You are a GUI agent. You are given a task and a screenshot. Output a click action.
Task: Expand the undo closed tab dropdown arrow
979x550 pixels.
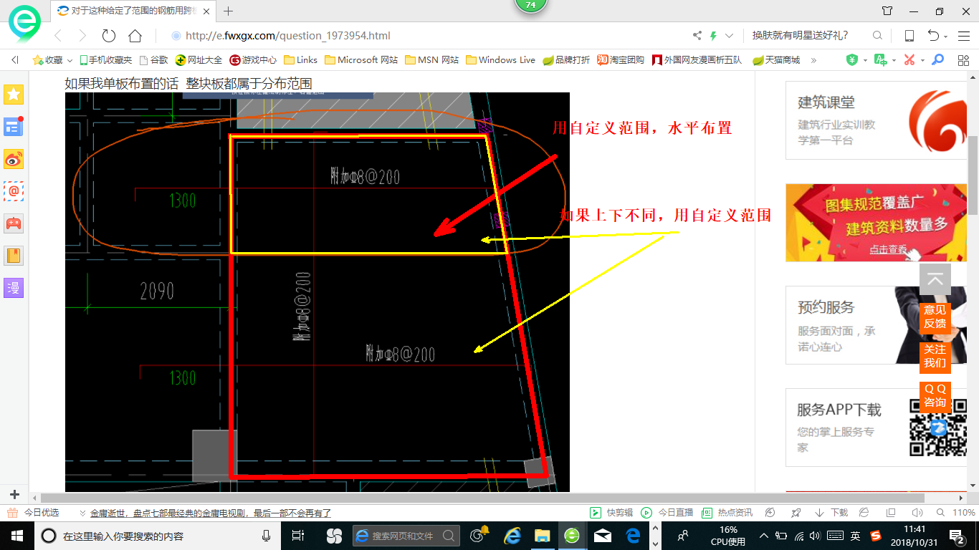(x=946, y=37)
